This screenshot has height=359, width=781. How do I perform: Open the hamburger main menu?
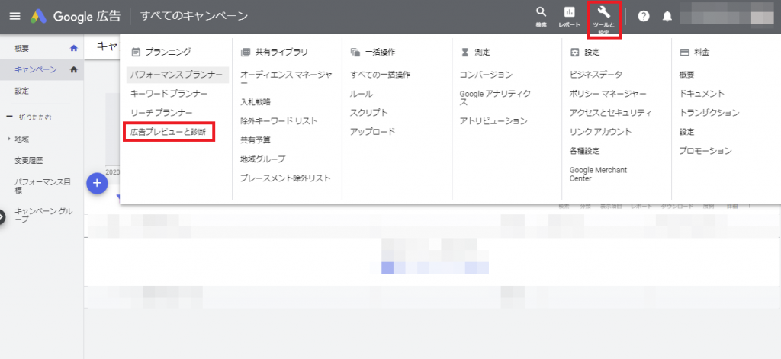tap(15, 16)
